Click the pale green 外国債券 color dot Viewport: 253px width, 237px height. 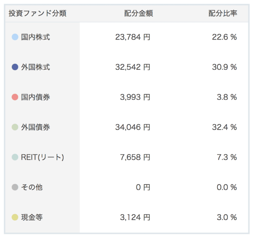(x=15, y=127)
